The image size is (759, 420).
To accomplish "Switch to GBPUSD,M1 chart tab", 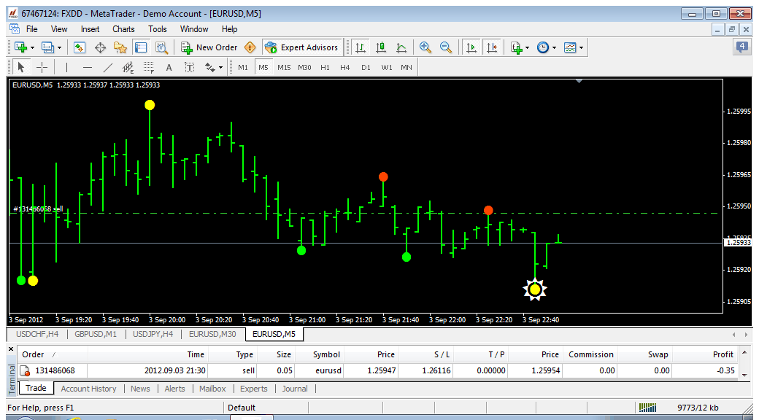I will click(x=96, y=333).
